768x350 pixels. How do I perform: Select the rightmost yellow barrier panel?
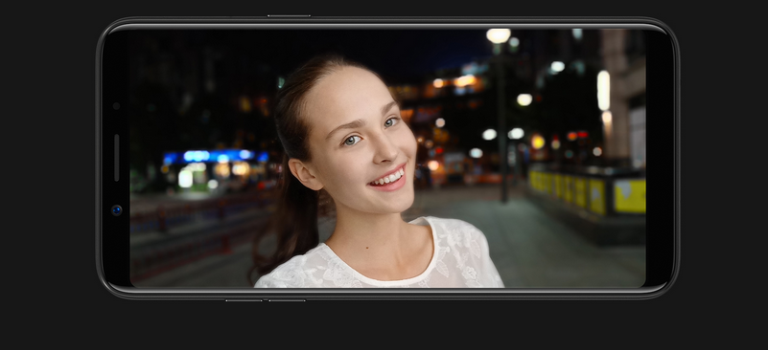(x=629, y=195)
